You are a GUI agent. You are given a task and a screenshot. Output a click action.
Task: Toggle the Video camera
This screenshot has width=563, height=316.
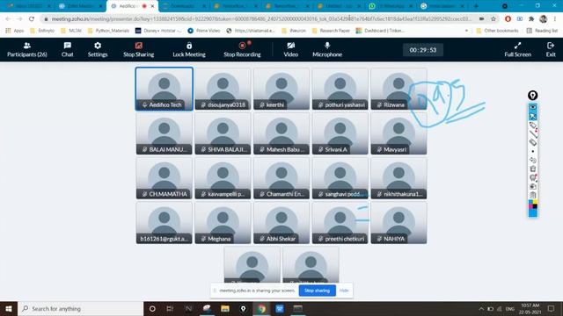[x=290, y=49]
